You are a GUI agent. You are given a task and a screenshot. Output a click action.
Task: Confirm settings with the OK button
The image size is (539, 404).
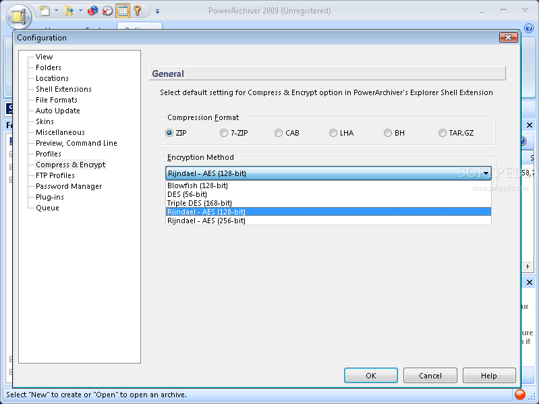point(371,376)
